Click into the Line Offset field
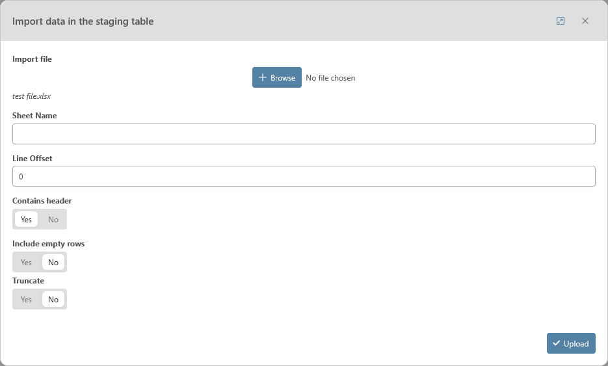 click(304, 176)
